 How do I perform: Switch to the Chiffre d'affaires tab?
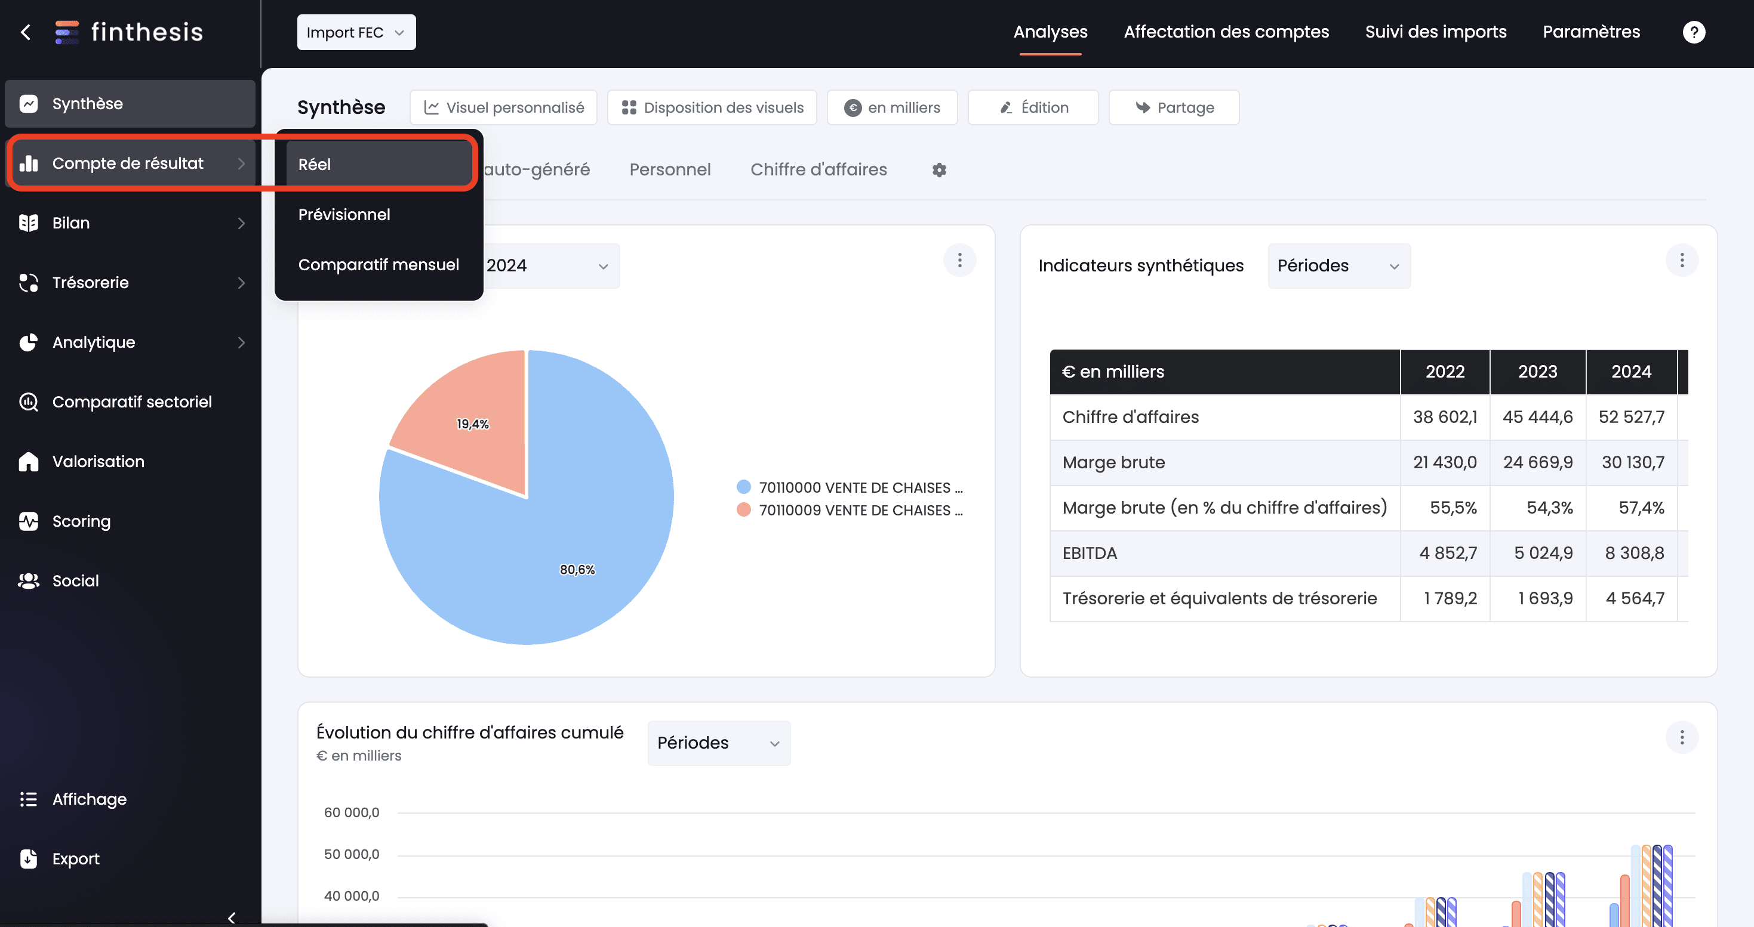[x=818, y=169]
